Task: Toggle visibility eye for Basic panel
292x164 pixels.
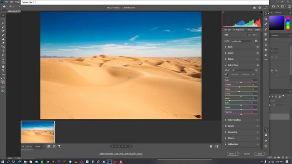Action: pyautogui.click(x=257, y=47)
